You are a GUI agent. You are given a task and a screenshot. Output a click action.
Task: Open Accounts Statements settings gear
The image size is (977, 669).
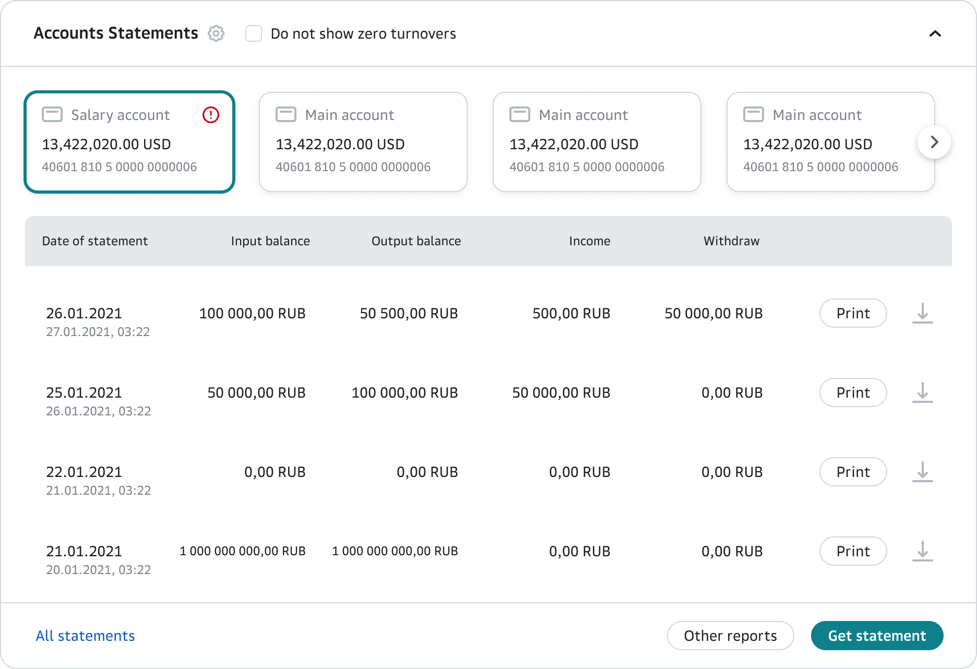point(216,33)
